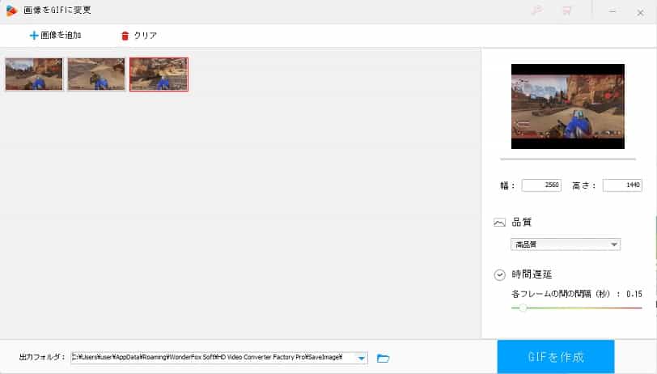Click the GIF preview image
The image size is (657, 374).
click(568, 106)
